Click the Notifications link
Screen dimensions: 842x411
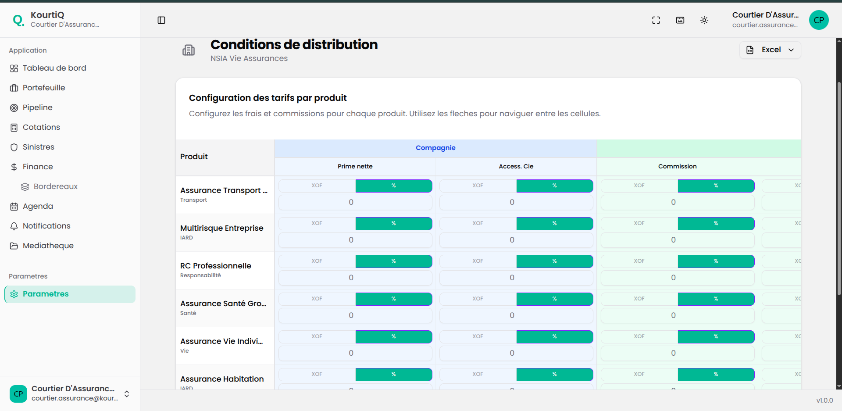click(46, 226)
